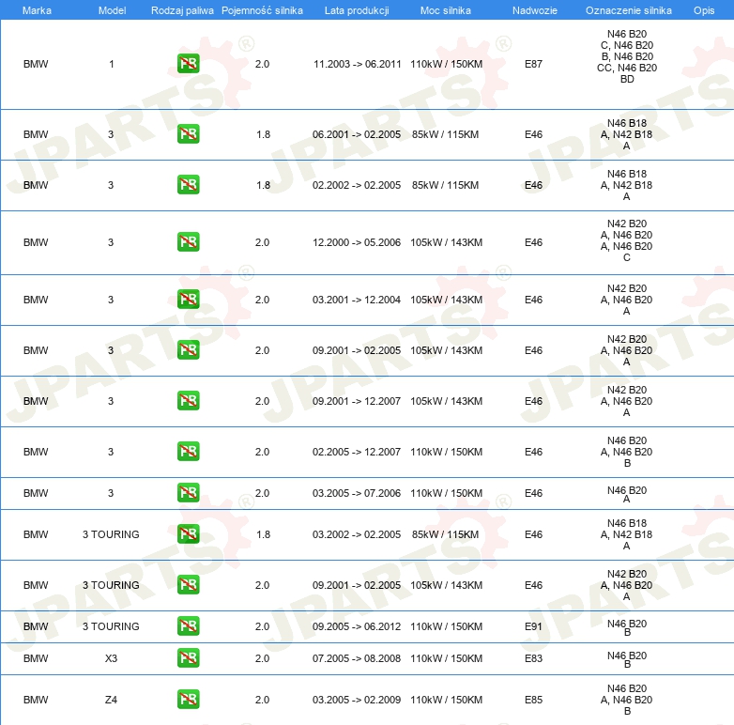Click the X3 model cell

111,658
